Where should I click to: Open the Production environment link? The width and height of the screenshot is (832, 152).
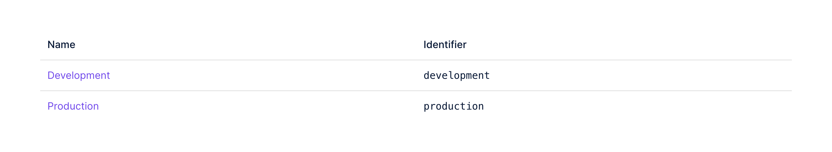click(73, 106)
